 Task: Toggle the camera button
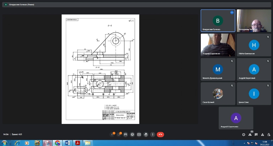click(119, 134)
